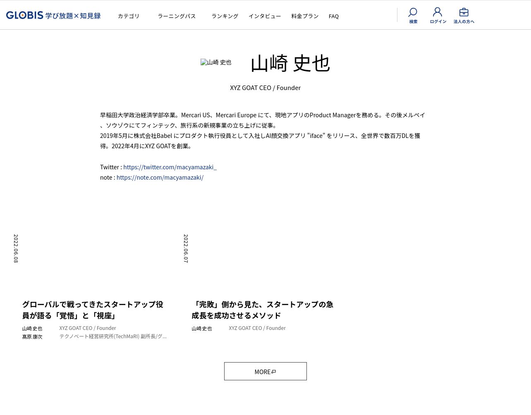
Task: Open the Twitter macyamazaki_ link
Action: tap(170, 167)
